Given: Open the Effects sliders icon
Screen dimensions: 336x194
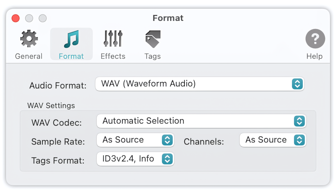Looking at the screenshot, I should coord(113,39).
